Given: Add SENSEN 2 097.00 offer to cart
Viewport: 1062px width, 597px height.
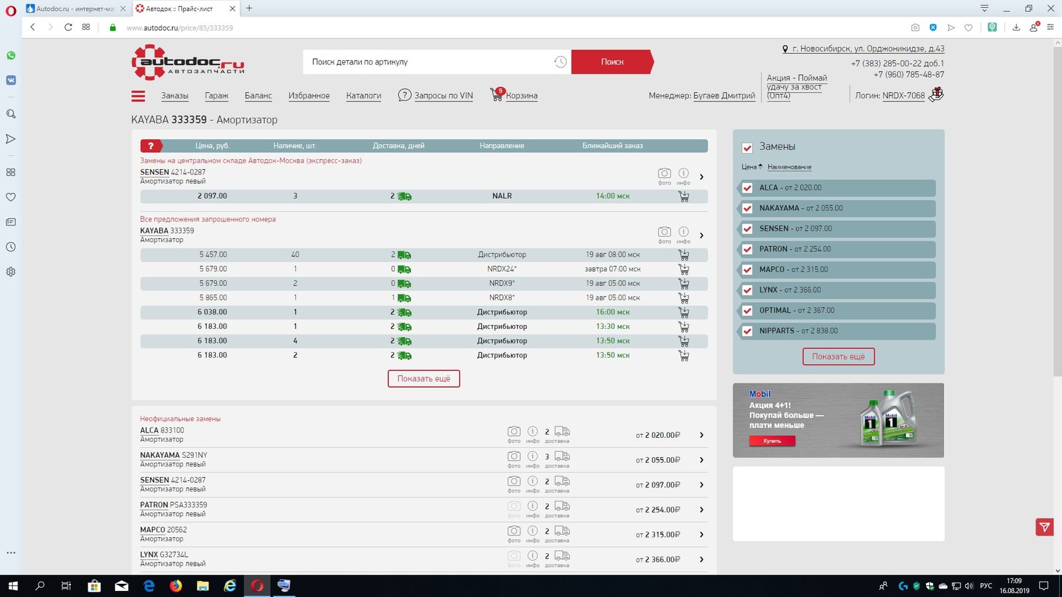Looking at the screenshot, I should [x=684, y=196].
